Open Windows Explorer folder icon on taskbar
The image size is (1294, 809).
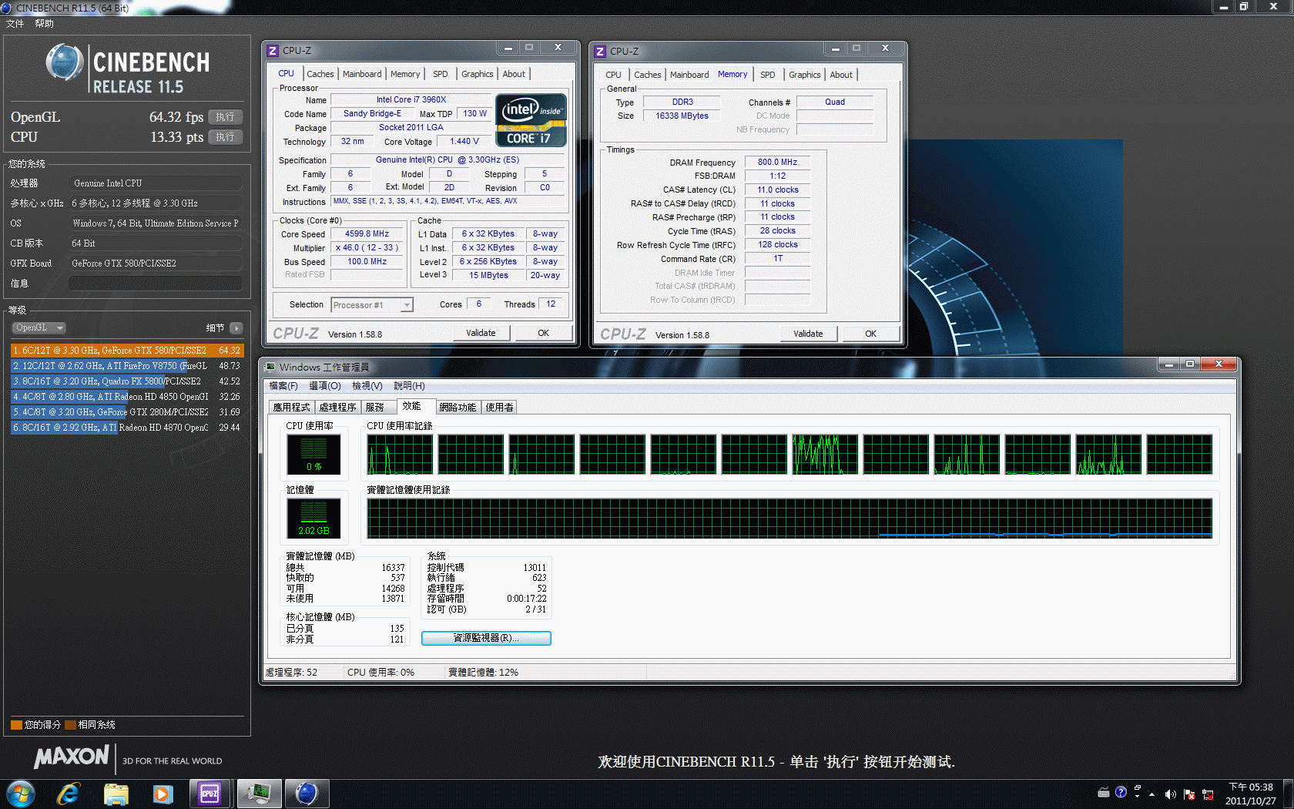(x=116, y=794)
